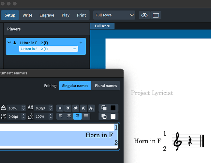
Task: Go to Play mode
Action: pyautogui.click(x=66, y=15)
